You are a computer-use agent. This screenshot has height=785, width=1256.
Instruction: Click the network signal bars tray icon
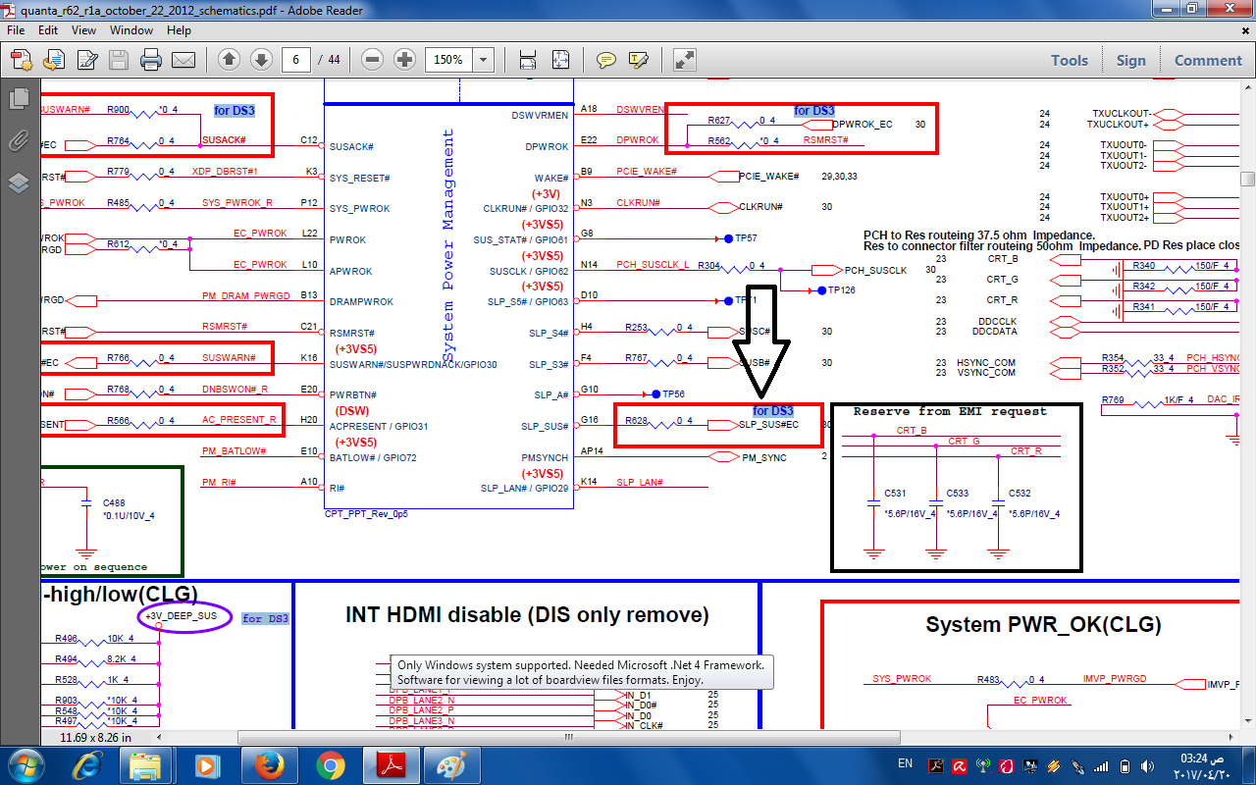pos(1102,765)
